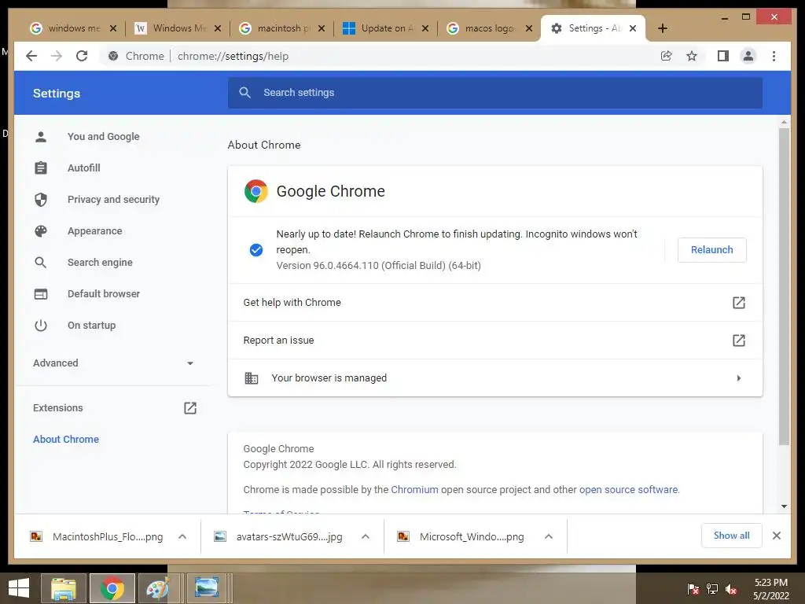805x604 pixels.
Task: Open options for Microsoft_Windo download
Action: tap(549, 536)
